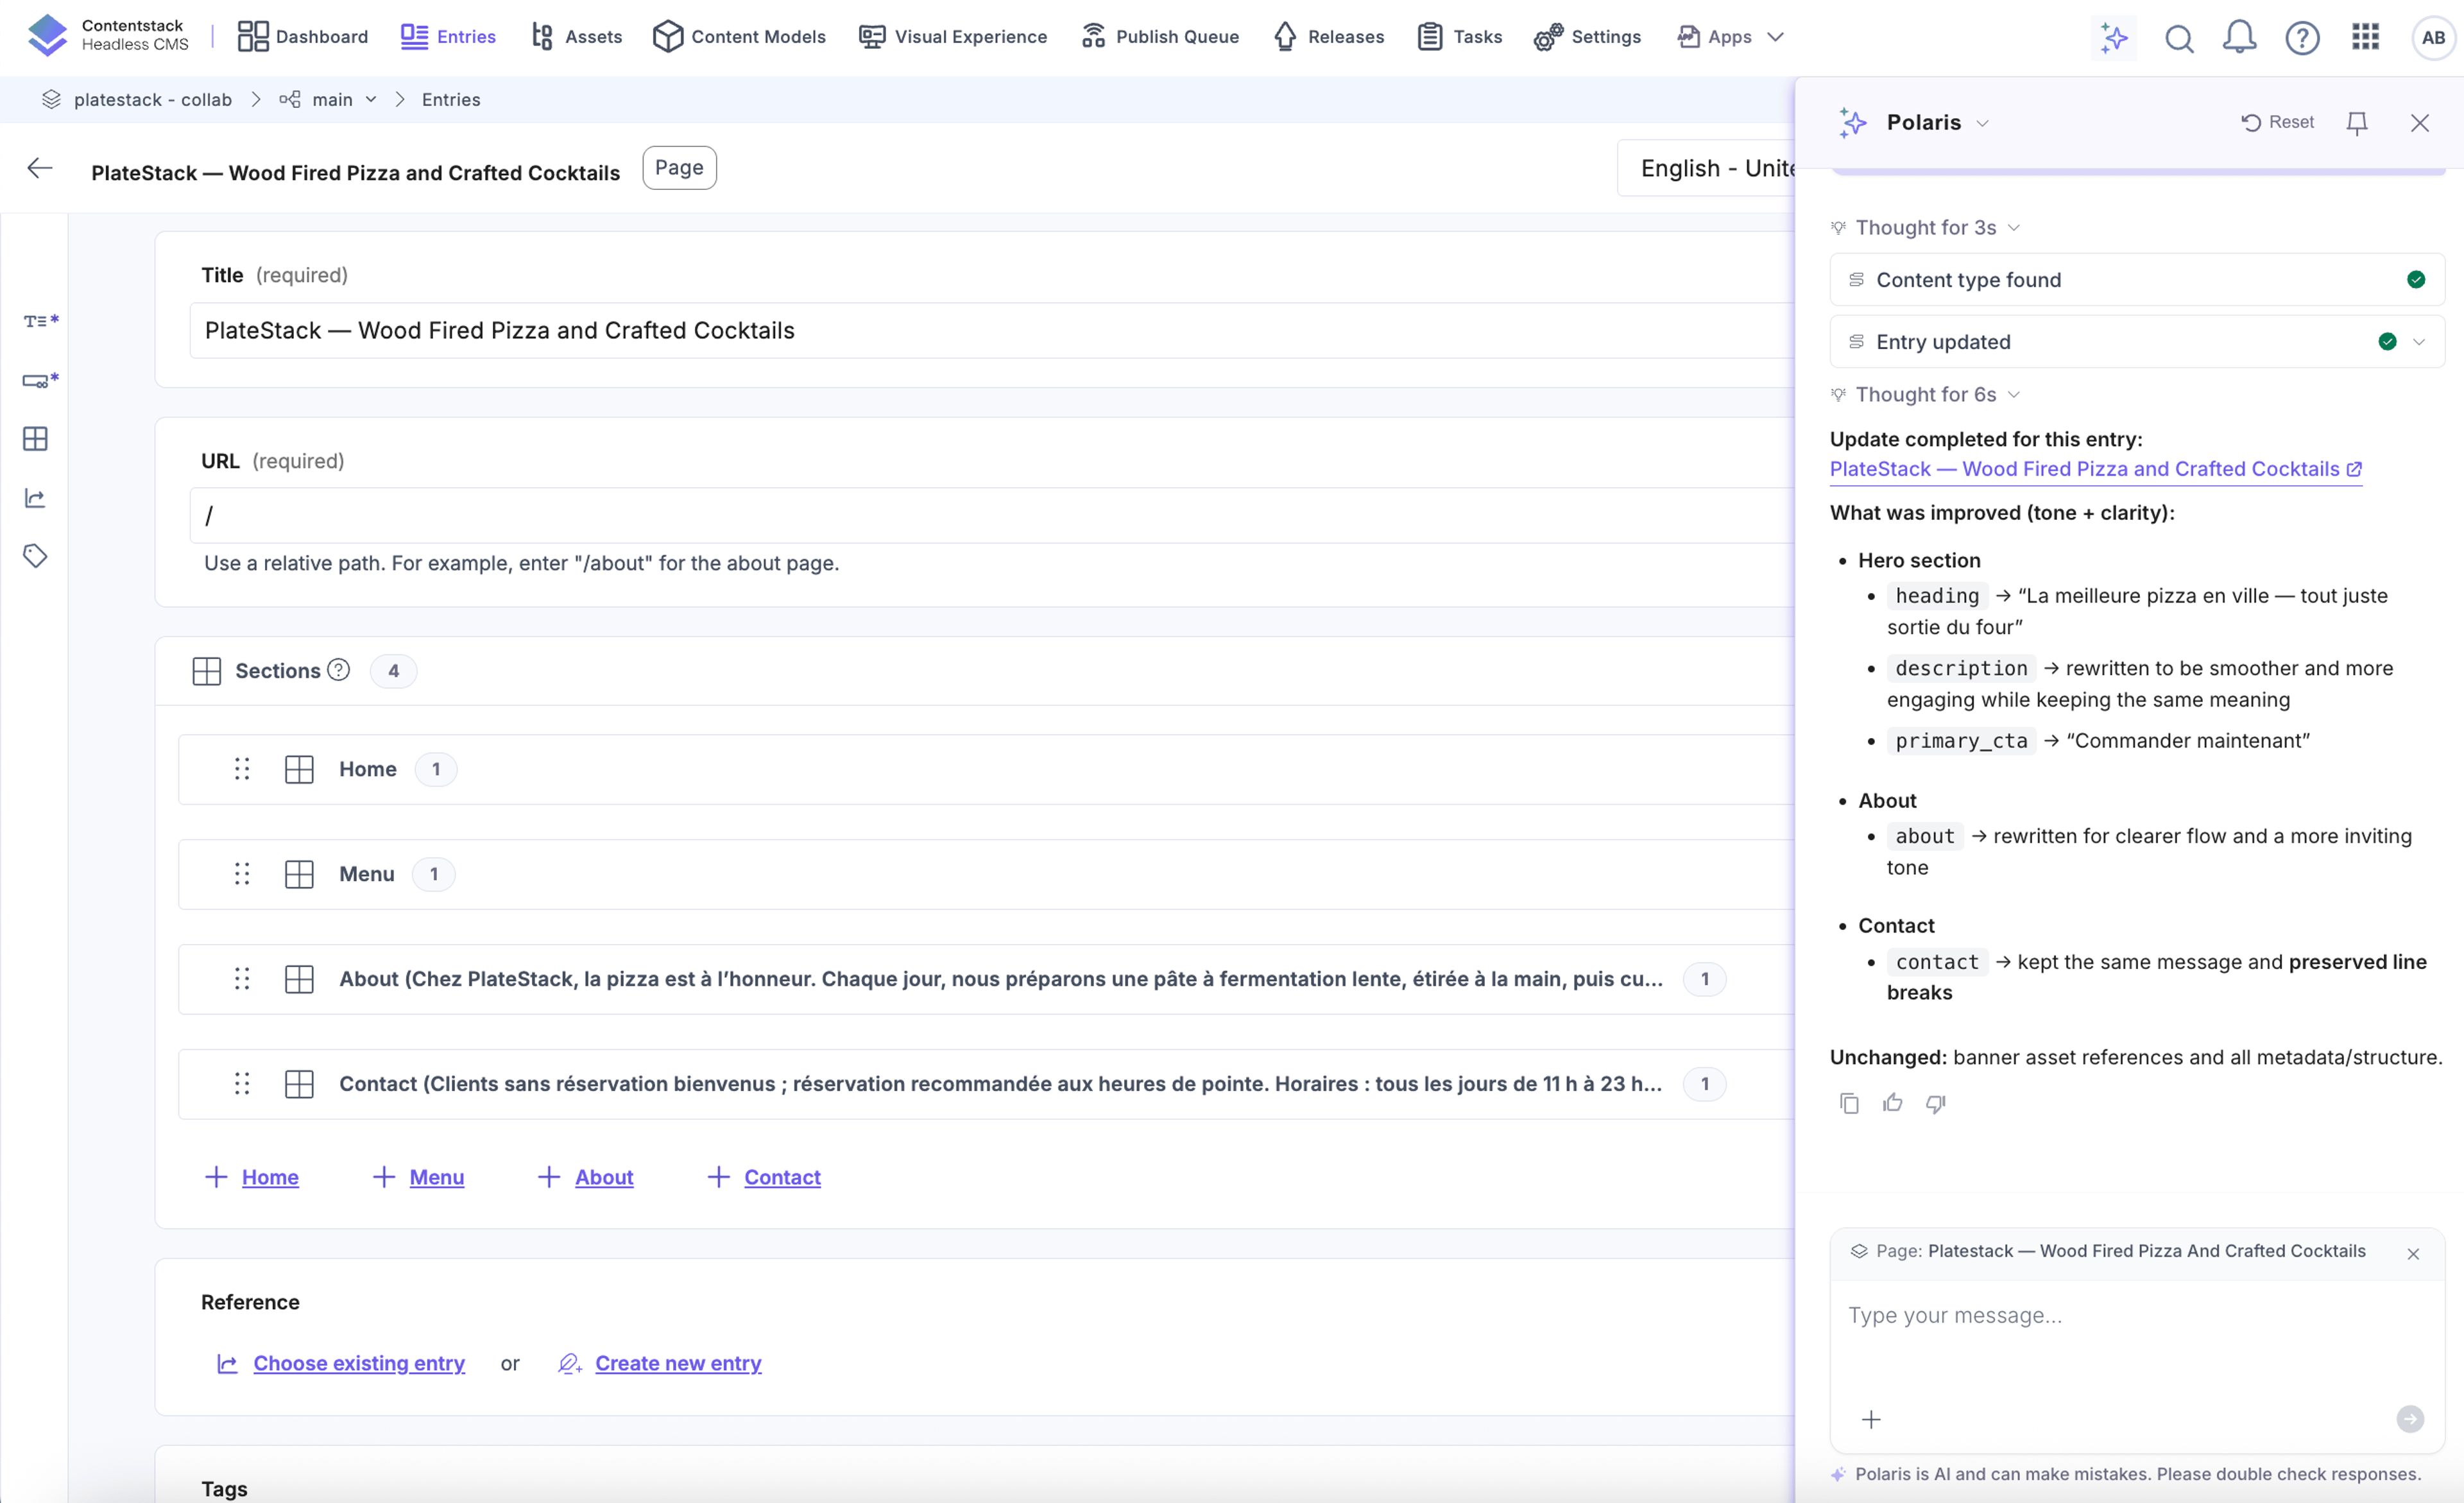Open Publish Queue nav item
This screenshot has width=2464, height=1503.
click(x=1160, y=37)
